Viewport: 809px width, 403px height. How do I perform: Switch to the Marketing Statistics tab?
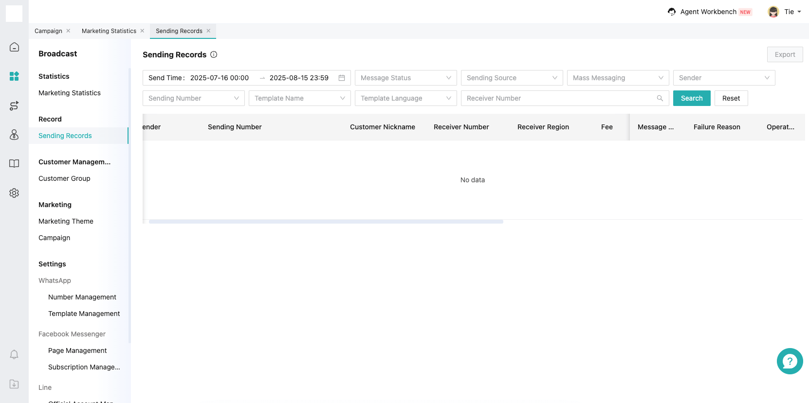coord(109,31)
